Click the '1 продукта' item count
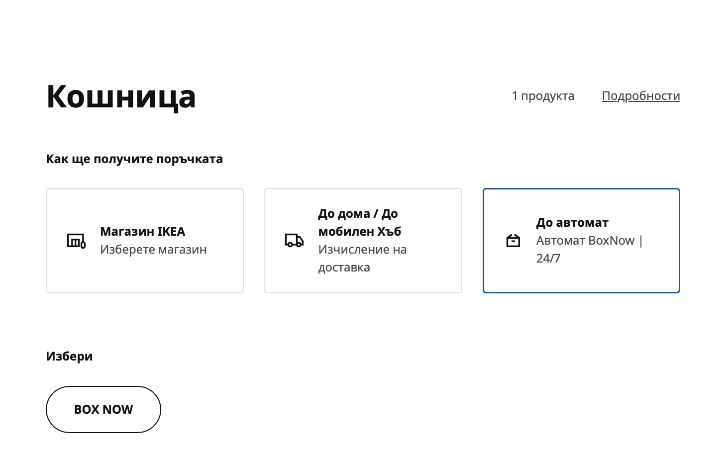726x453 pixels. [543, 96]
